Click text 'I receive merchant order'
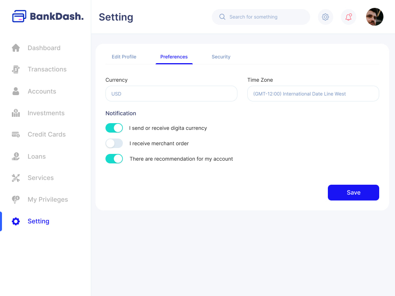Image resolution: width=395 pixels, height=296 pixels. click(x=159, y=143)
